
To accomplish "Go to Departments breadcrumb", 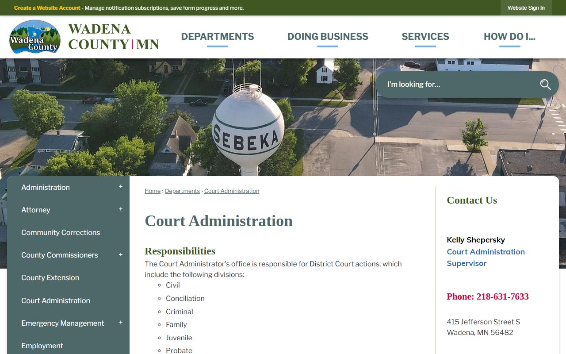I will pyautogui.click(x=182, y=191).
